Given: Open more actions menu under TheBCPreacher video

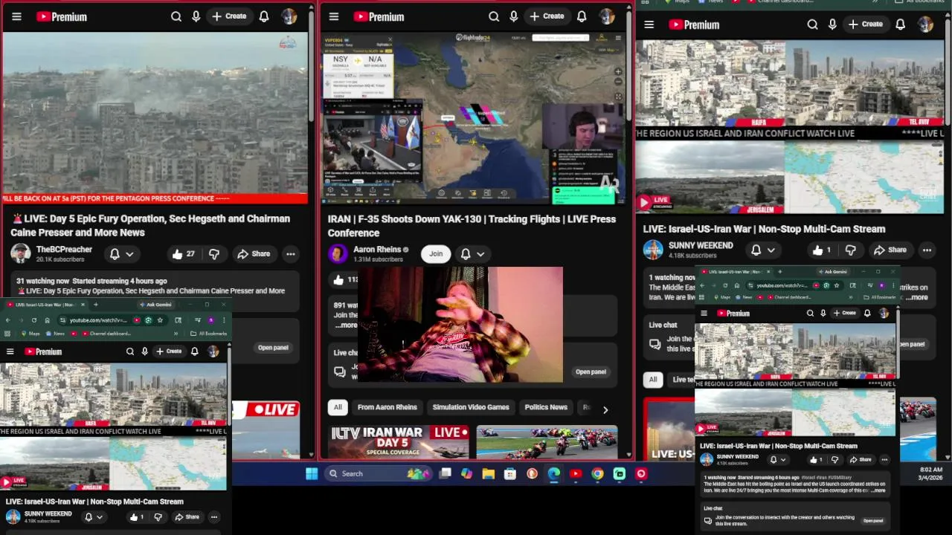Looking at the screenshot, I should (291, 254).
